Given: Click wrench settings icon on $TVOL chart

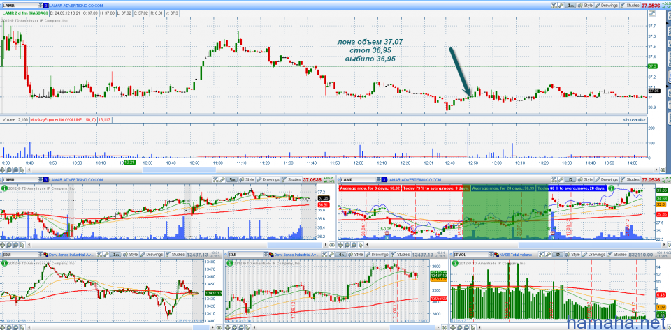Looking at the screenshot, I should click(x=548, y=255).
